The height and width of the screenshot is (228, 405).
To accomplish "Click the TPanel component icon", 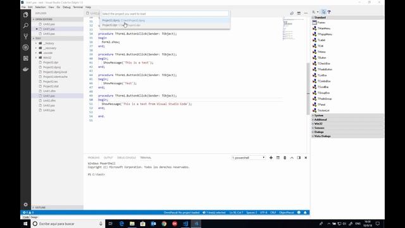I will (x=315, y=104).
